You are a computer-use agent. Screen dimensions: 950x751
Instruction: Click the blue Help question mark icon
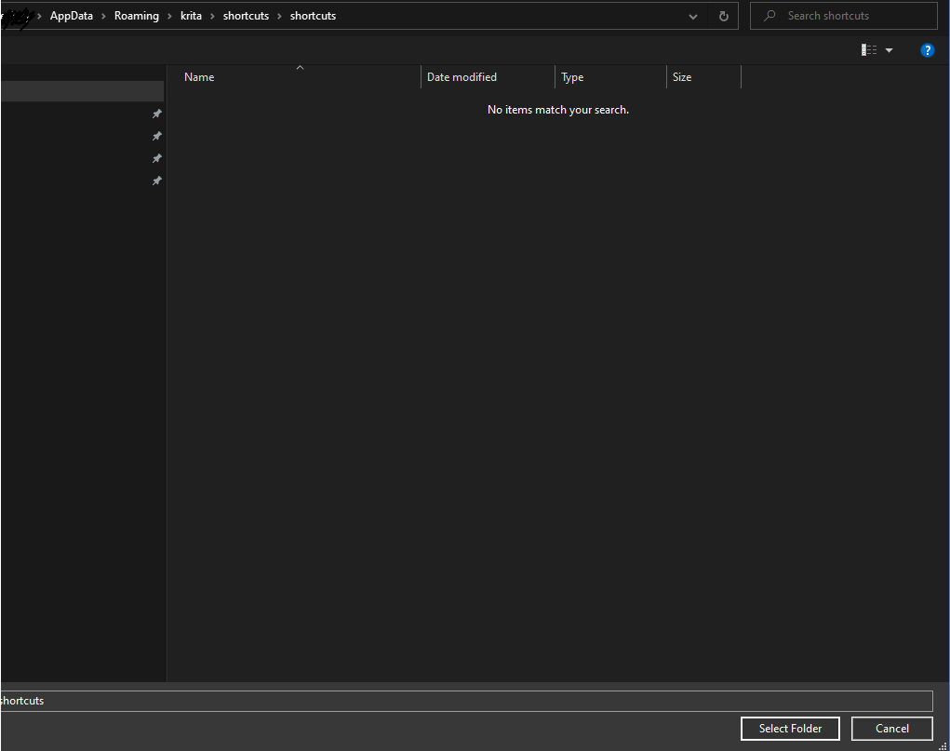coord(927,50)
